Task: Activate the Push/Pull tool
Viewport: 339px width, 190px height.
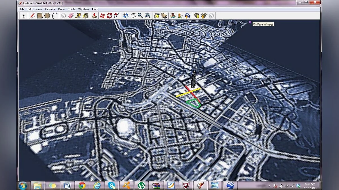Action: coord(94,16)
